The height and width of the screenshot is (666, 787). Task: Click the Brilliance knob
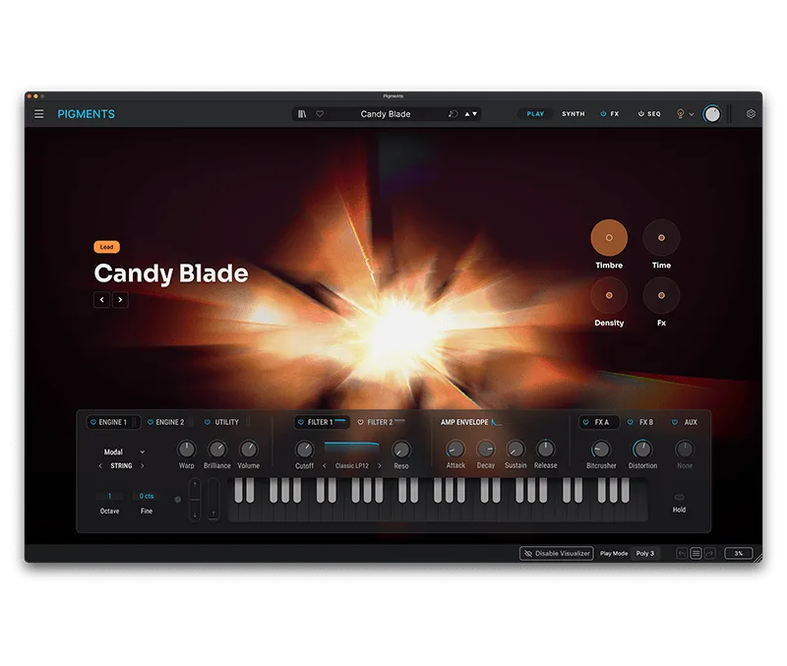tap(217, 450)
